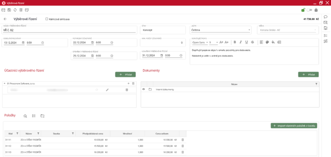Image resolution: width=331 pixels, height=157 pixels.
Task: Toggle visibility eye for Interní dokumenty
Action: 144,89
